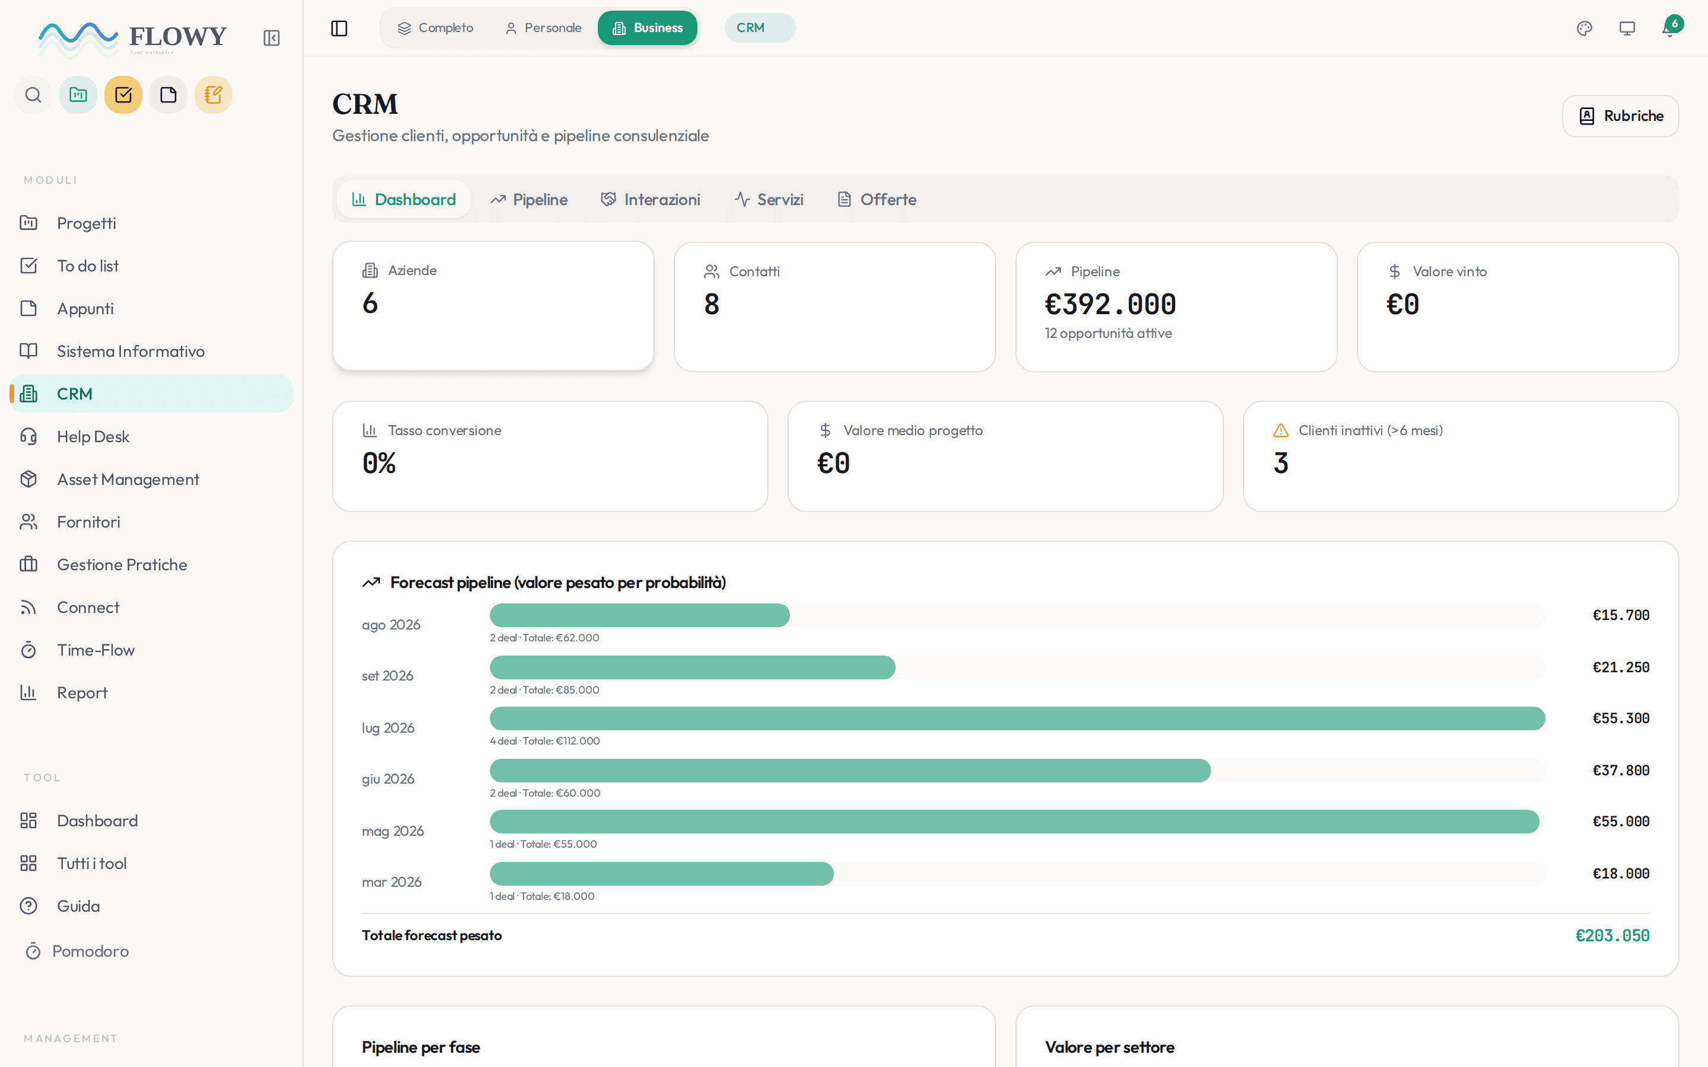
Task: Select Business workspace mode
Action: tap(648, 28)
